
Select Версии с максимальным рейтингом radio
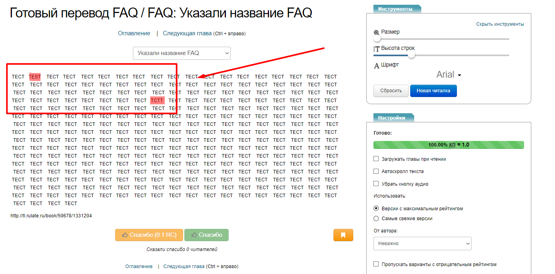[376, 208]
